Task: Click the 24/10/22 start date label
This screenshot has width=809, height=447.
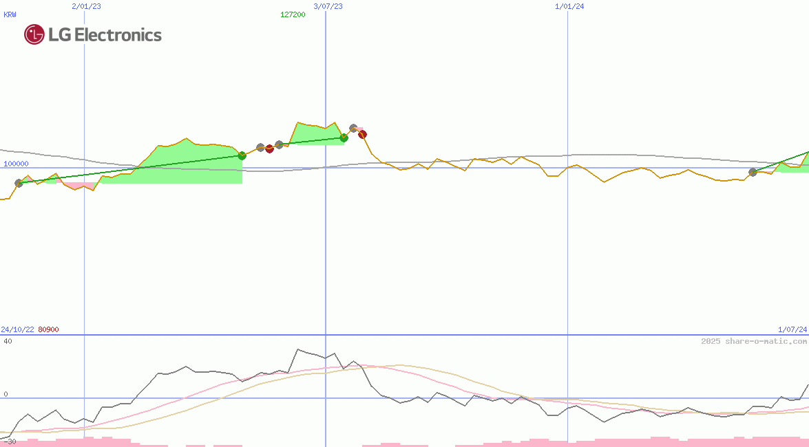Action: coord(17,329)
